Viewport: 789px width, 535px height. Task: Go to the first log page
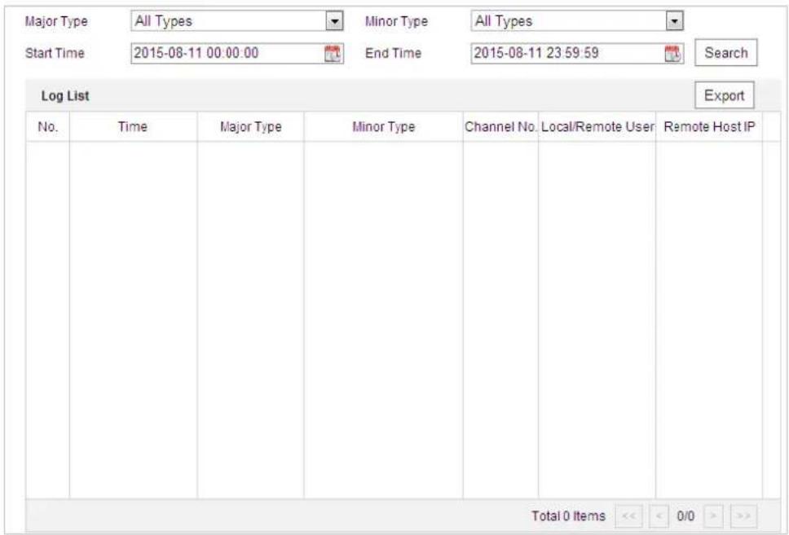click(629, 516)
